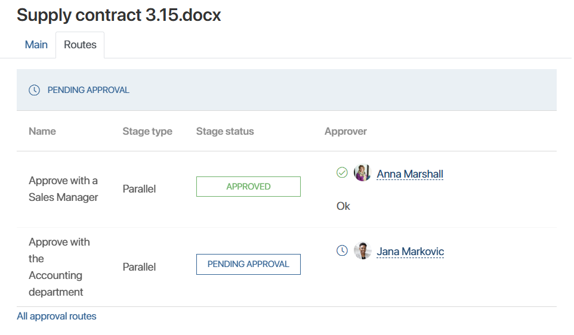The width and height of the screenshot is (574, 335).
Task: Open Anna Marshall's avatar picture
Action: click(x=362, y=173)
